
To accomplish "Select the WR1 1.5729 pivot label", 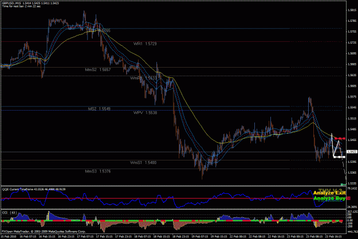I will click(x=145, y=44).
